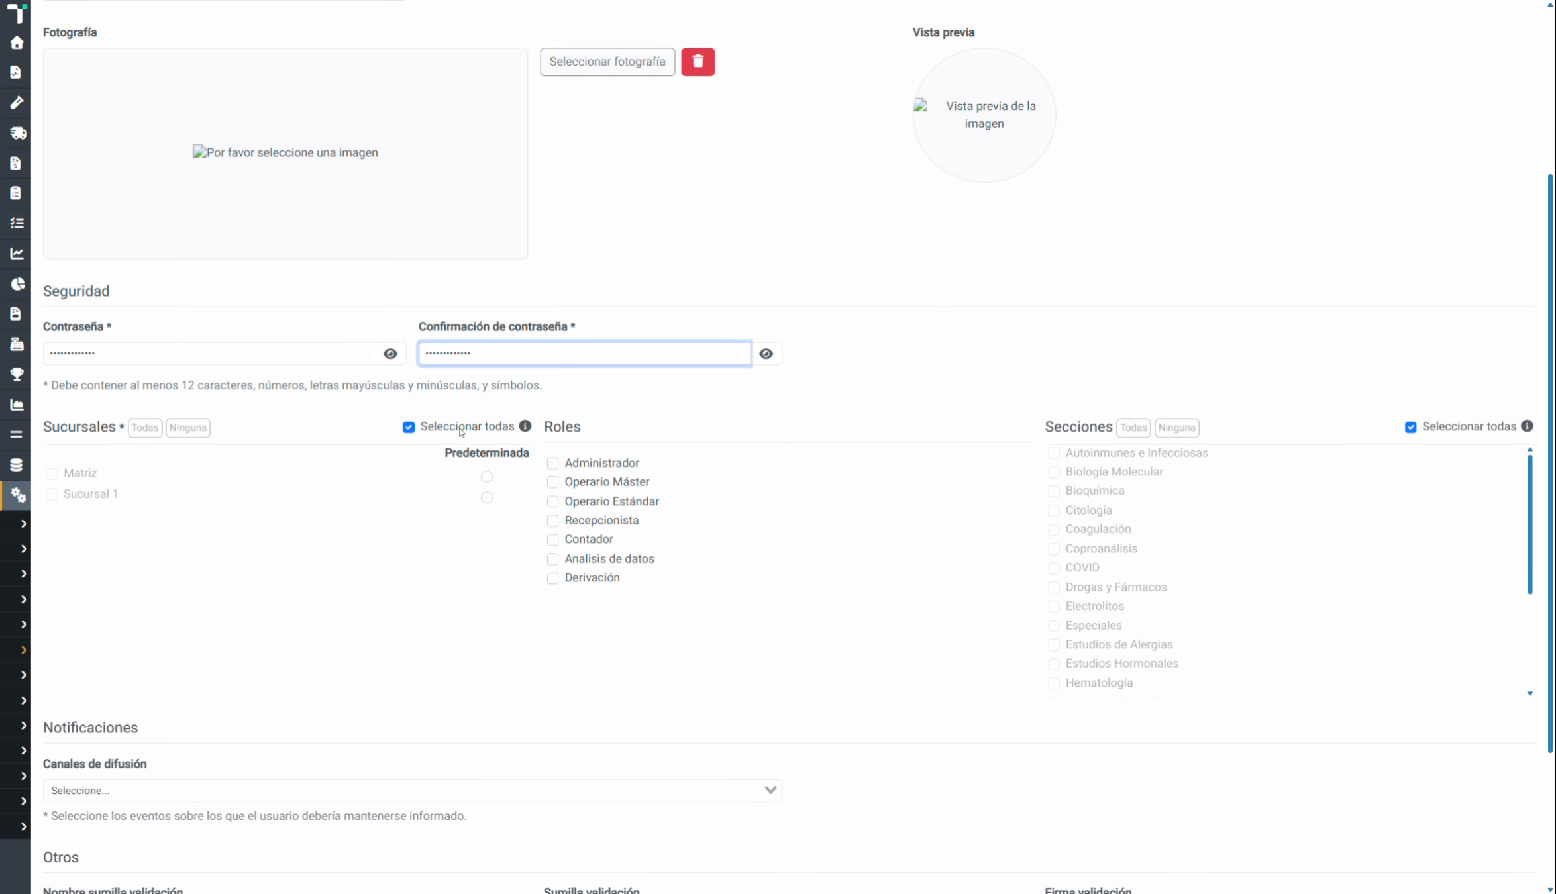
Task: Check the Operario Máster role
Action: (x=552, y=482)
